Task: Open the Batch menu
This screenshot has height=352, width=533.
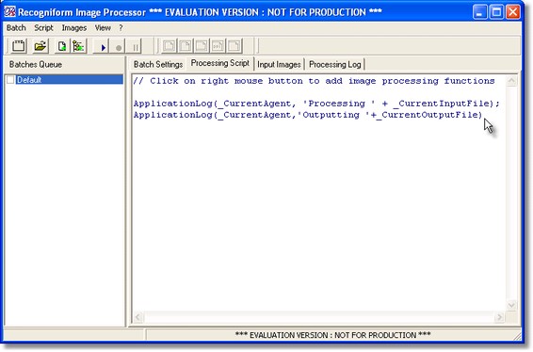Action: tap(16, 28)
